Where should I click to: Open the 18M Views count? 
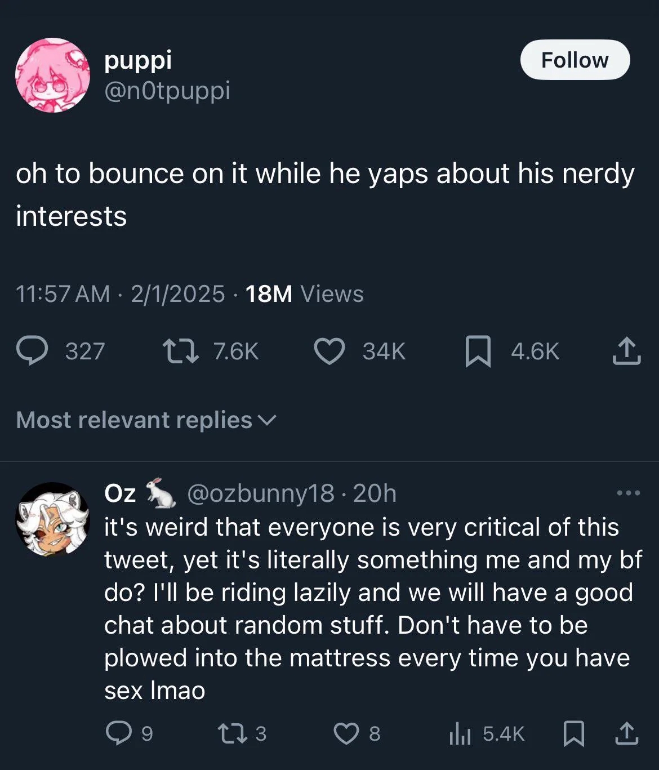tap(304, 294)
